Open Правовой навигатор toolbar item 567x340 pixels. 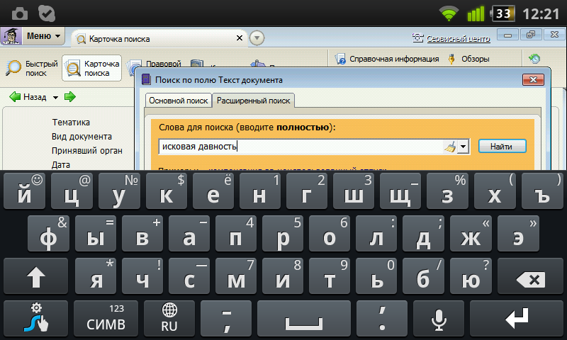(155, 64)
